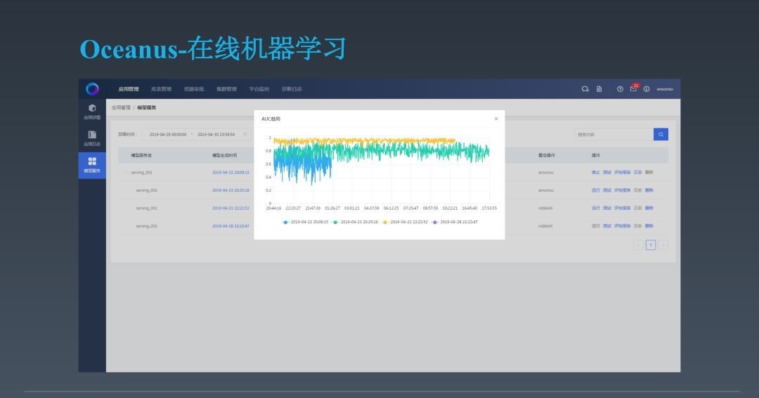Screen dimensions: 759x398
Task: Click the document icon in top bar
Action: (599, 89)
